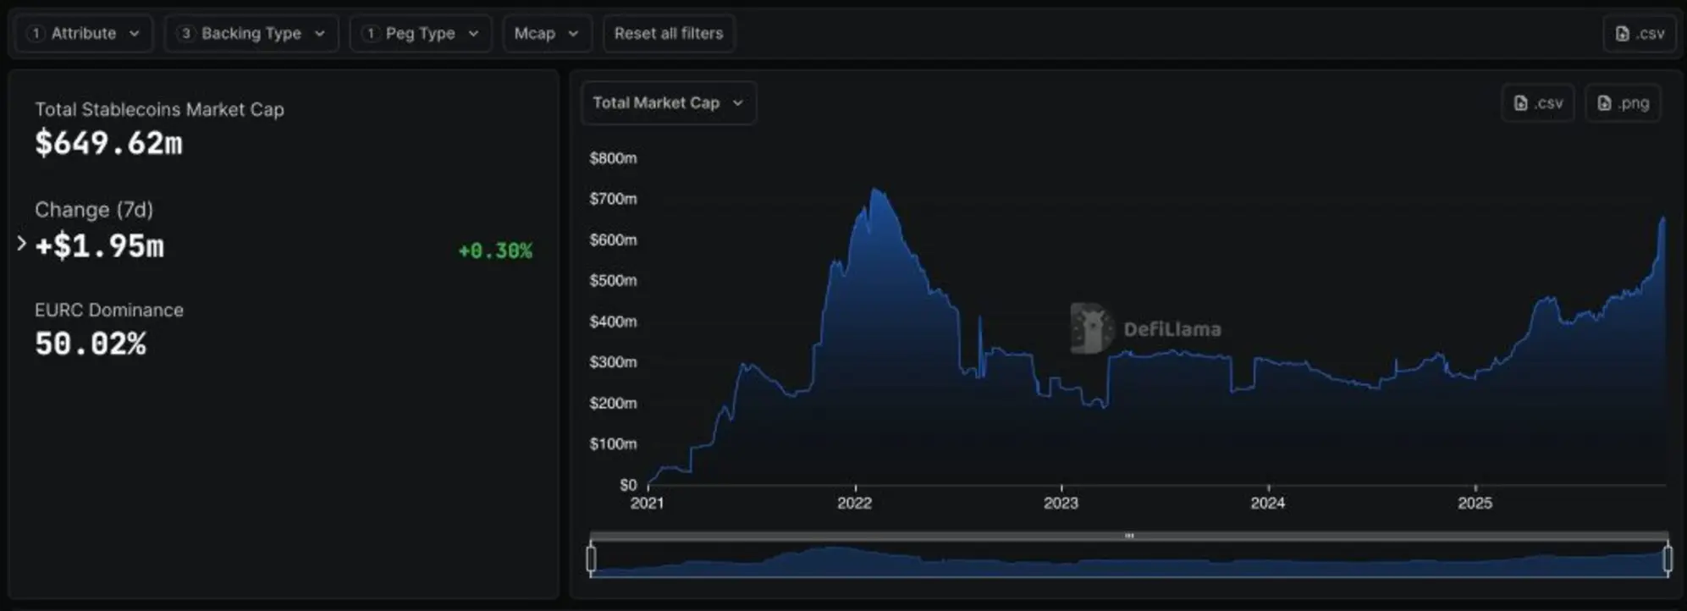Open the Total Market Cap chart selector
The height and width of the screenshot is (611, 1687).
668,103
